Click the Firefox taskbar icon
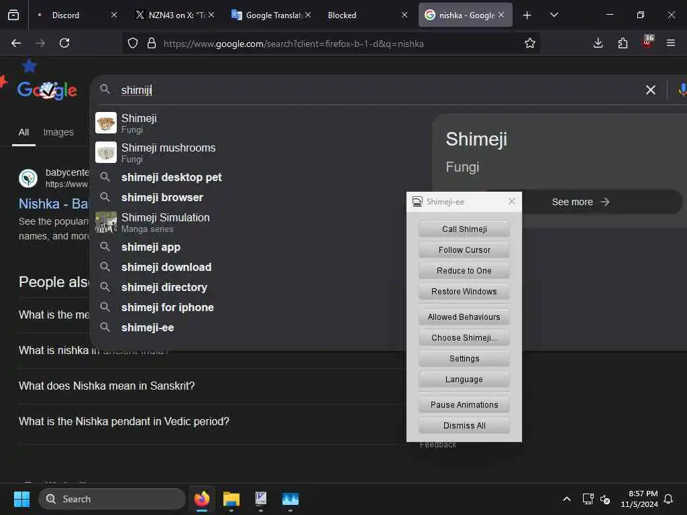This screenshot has height=515, width=687. pyautogui.click(x=201, y=499)
